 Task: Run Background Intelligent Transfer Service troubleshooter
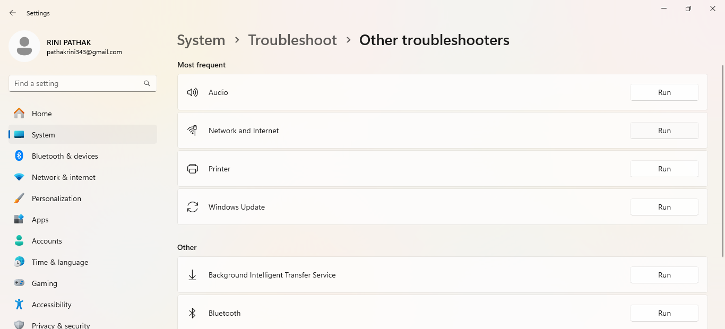point(664,275)
